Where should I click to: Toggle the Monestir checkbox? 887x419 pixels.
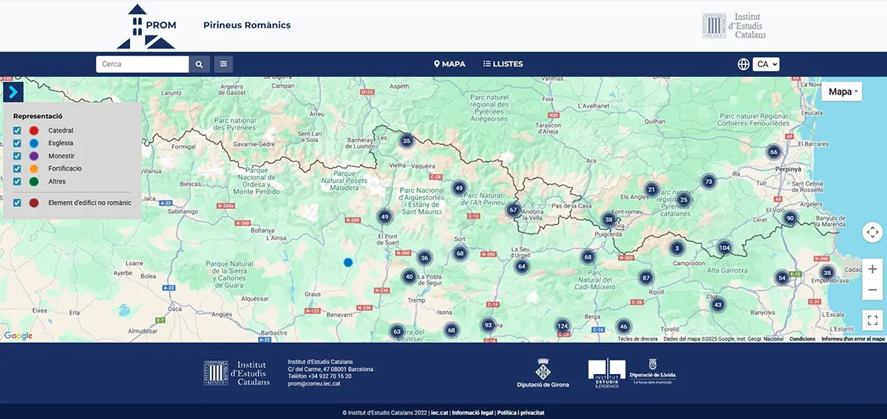tap(17, 156)
